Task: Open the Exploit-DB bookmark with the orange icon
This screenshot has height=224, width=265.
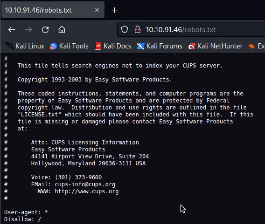Action: point(257,46)
